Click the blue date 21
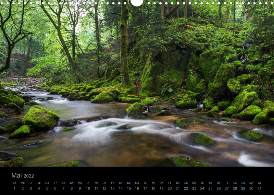This screenshot has height=195, width=274. click(x=178, y=188)
